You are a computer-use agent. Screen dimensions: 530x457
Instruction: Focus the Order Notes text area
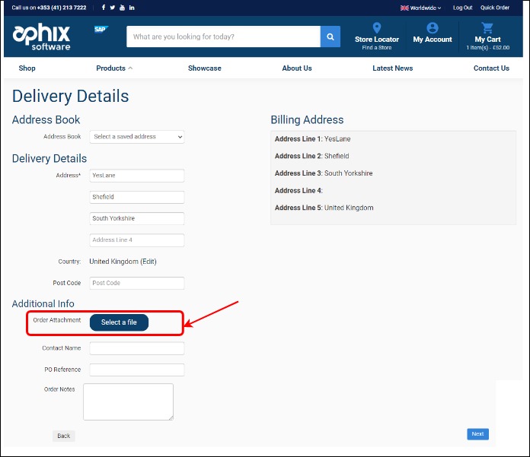tap(128, 401)
